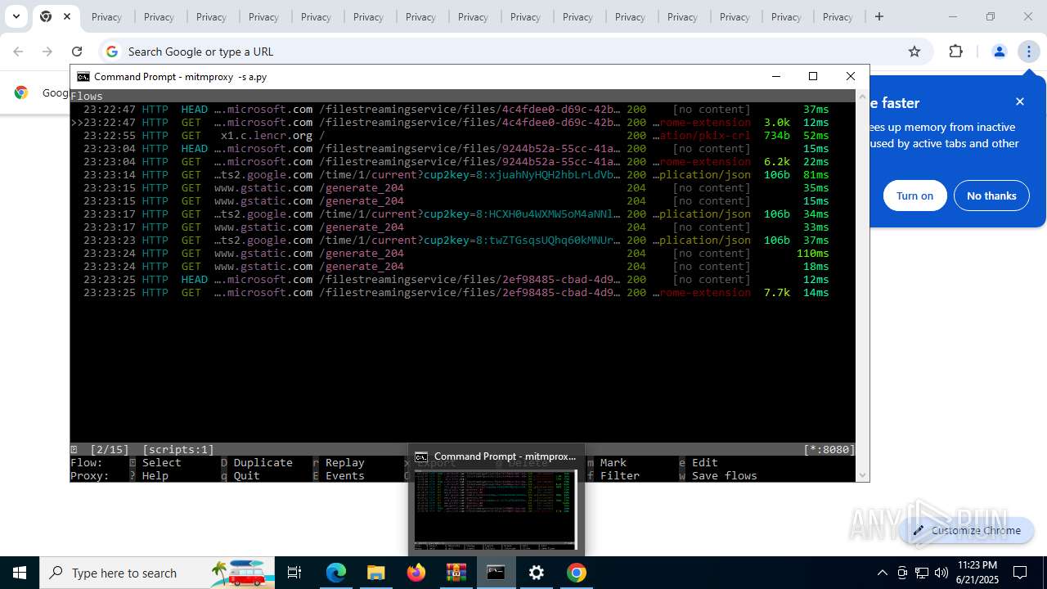
Task: Click the Quit command in footer
Action: click(246, 476)
